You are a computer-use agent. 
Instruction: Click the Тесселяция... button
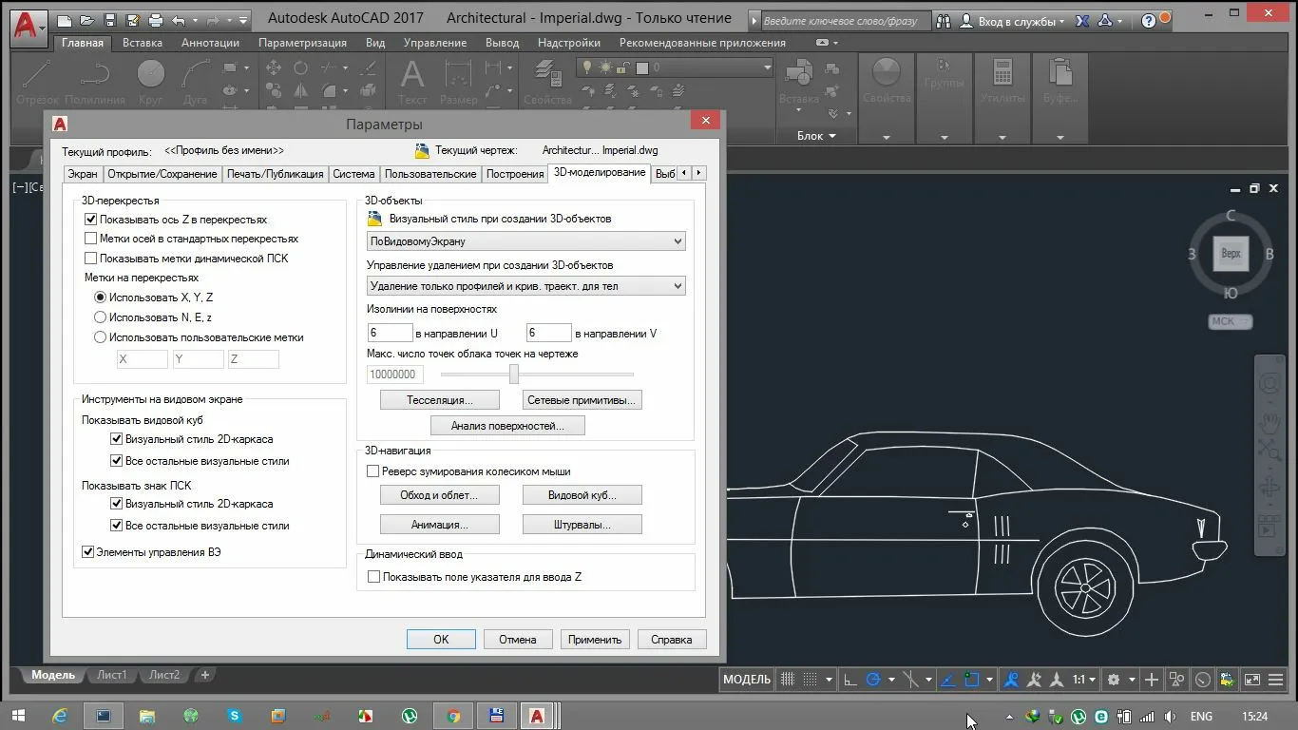(x=439, y=400)
